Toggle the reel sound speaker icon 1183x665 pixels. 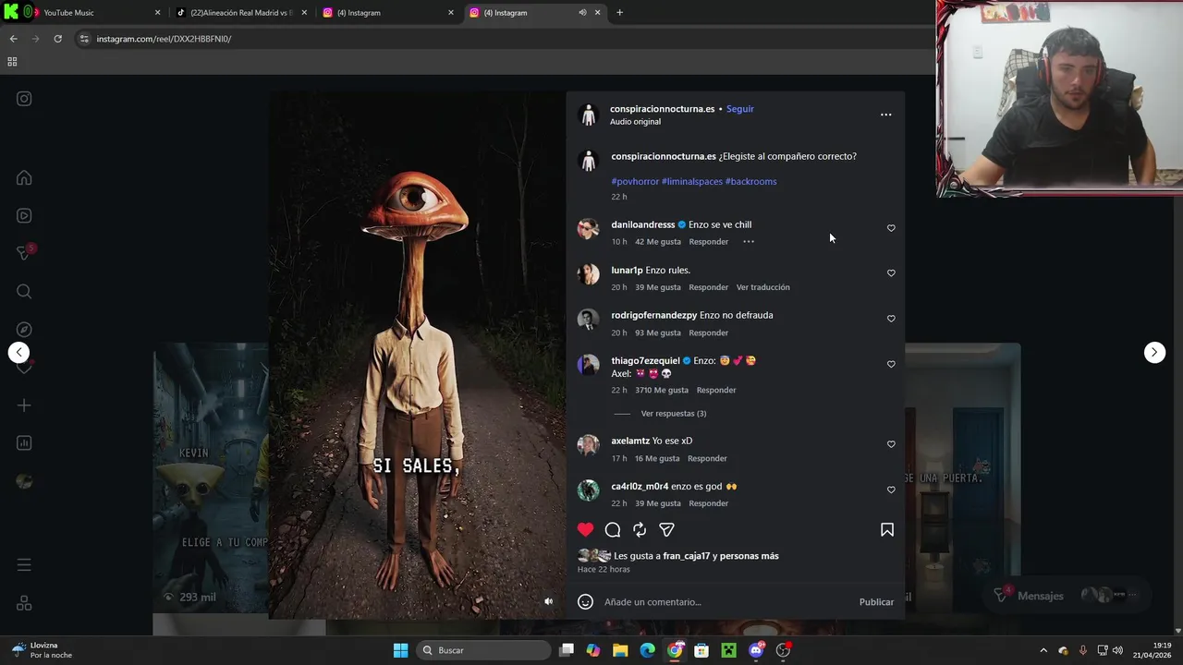[548, 601]
